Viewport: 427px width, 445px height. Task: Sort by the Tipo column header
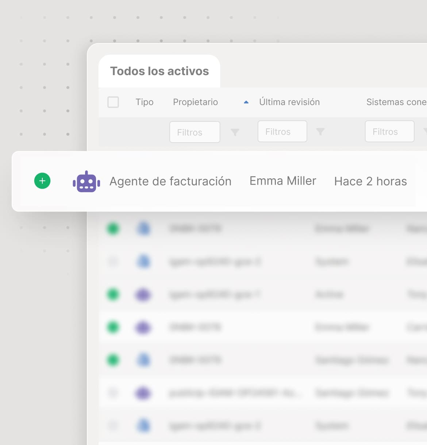tap(145, 102)
